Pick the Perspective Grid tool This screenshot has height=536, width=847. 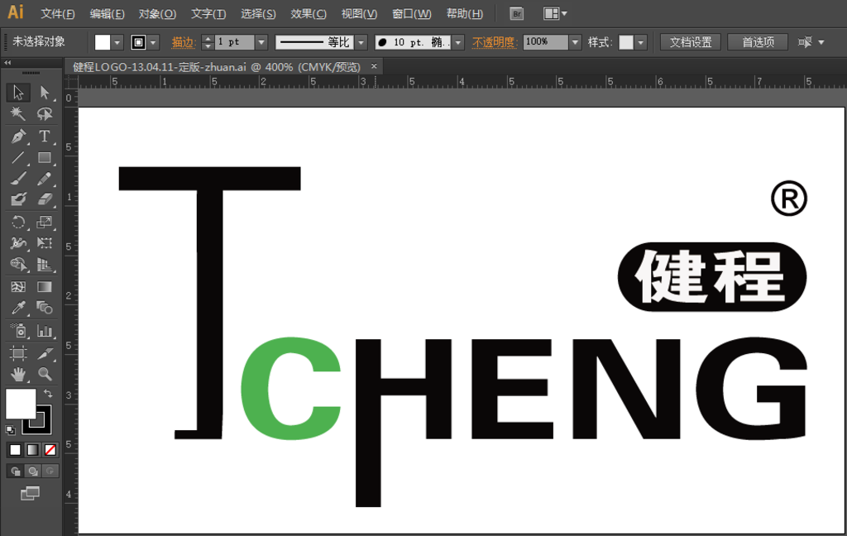[x=45, y=264]
